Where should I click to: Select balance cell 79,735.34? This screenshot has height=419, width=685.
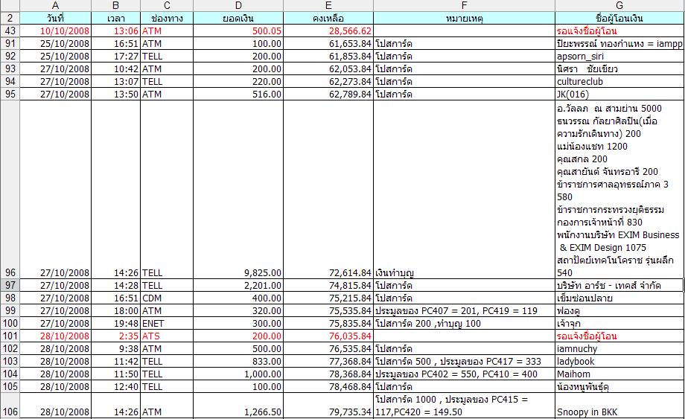coord(328,406)
